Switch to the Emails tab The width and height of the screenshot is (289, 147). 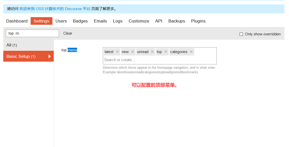coord(100,21)
